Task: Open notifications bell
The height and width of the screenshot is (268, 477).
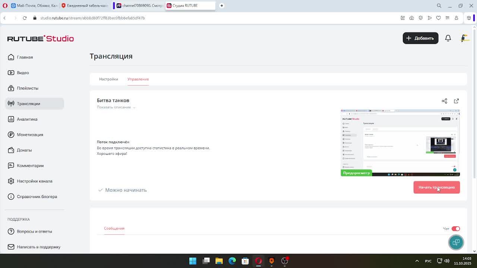Action: point(448,38)
